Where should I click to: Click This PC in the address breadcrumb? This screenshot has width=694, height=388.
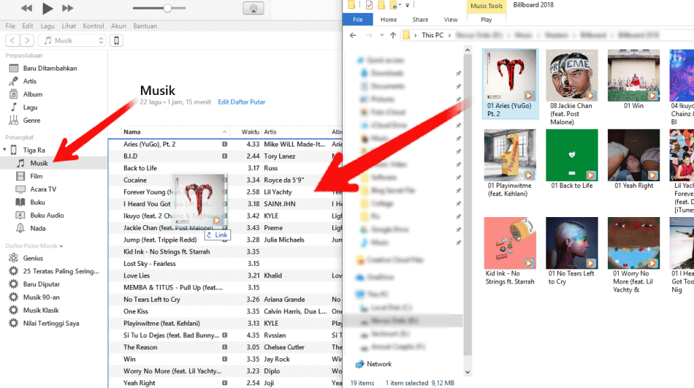432,35
